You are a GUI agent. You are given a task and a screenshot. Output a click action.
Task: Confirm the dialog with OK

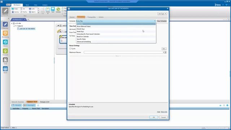154,117
